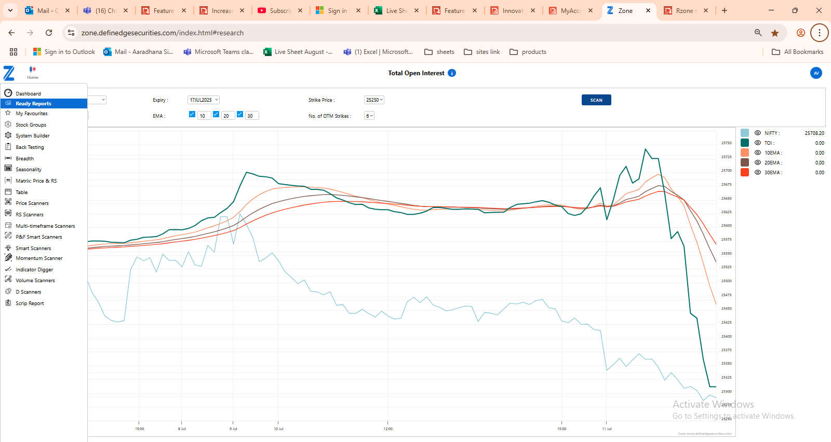Click the Indicator Digger icon
The height and width of the screenshot is (442, 831).
point(8,269)
